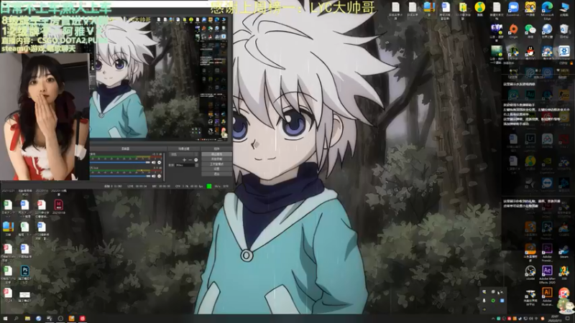This screenshot has width=575, height=323.
Task: Adjust the top OBS volume slider
Action: [120, 162]
